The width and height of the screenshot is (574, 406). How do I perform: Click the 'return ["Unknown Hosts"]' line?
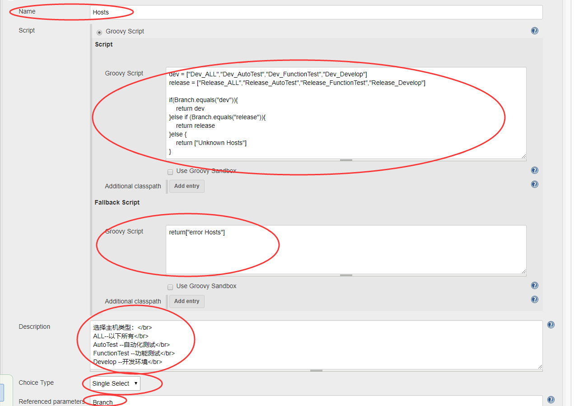(x=211, y=143)
